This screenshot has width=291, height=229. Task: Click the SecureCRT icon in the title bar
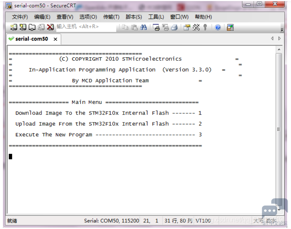coord(9,6)
